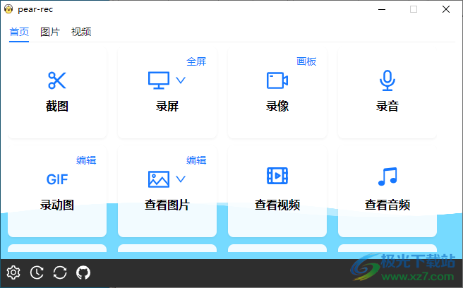Image resolution: width=463 pixels, height=288 pixels.
Task: Click the camera video-recording icon
Action: (x=277, y=80)
